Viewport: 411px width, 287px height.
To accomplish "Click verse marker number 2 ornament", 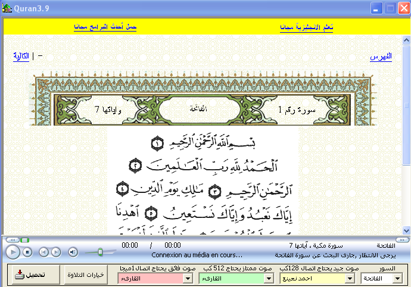I will tap(136, 166).
